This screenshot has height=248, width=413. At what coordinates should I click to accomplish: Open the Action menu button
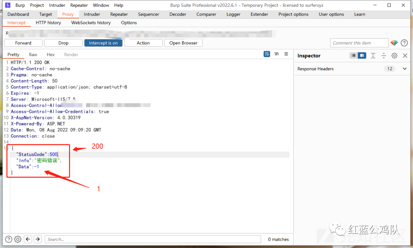click(143, 43)
